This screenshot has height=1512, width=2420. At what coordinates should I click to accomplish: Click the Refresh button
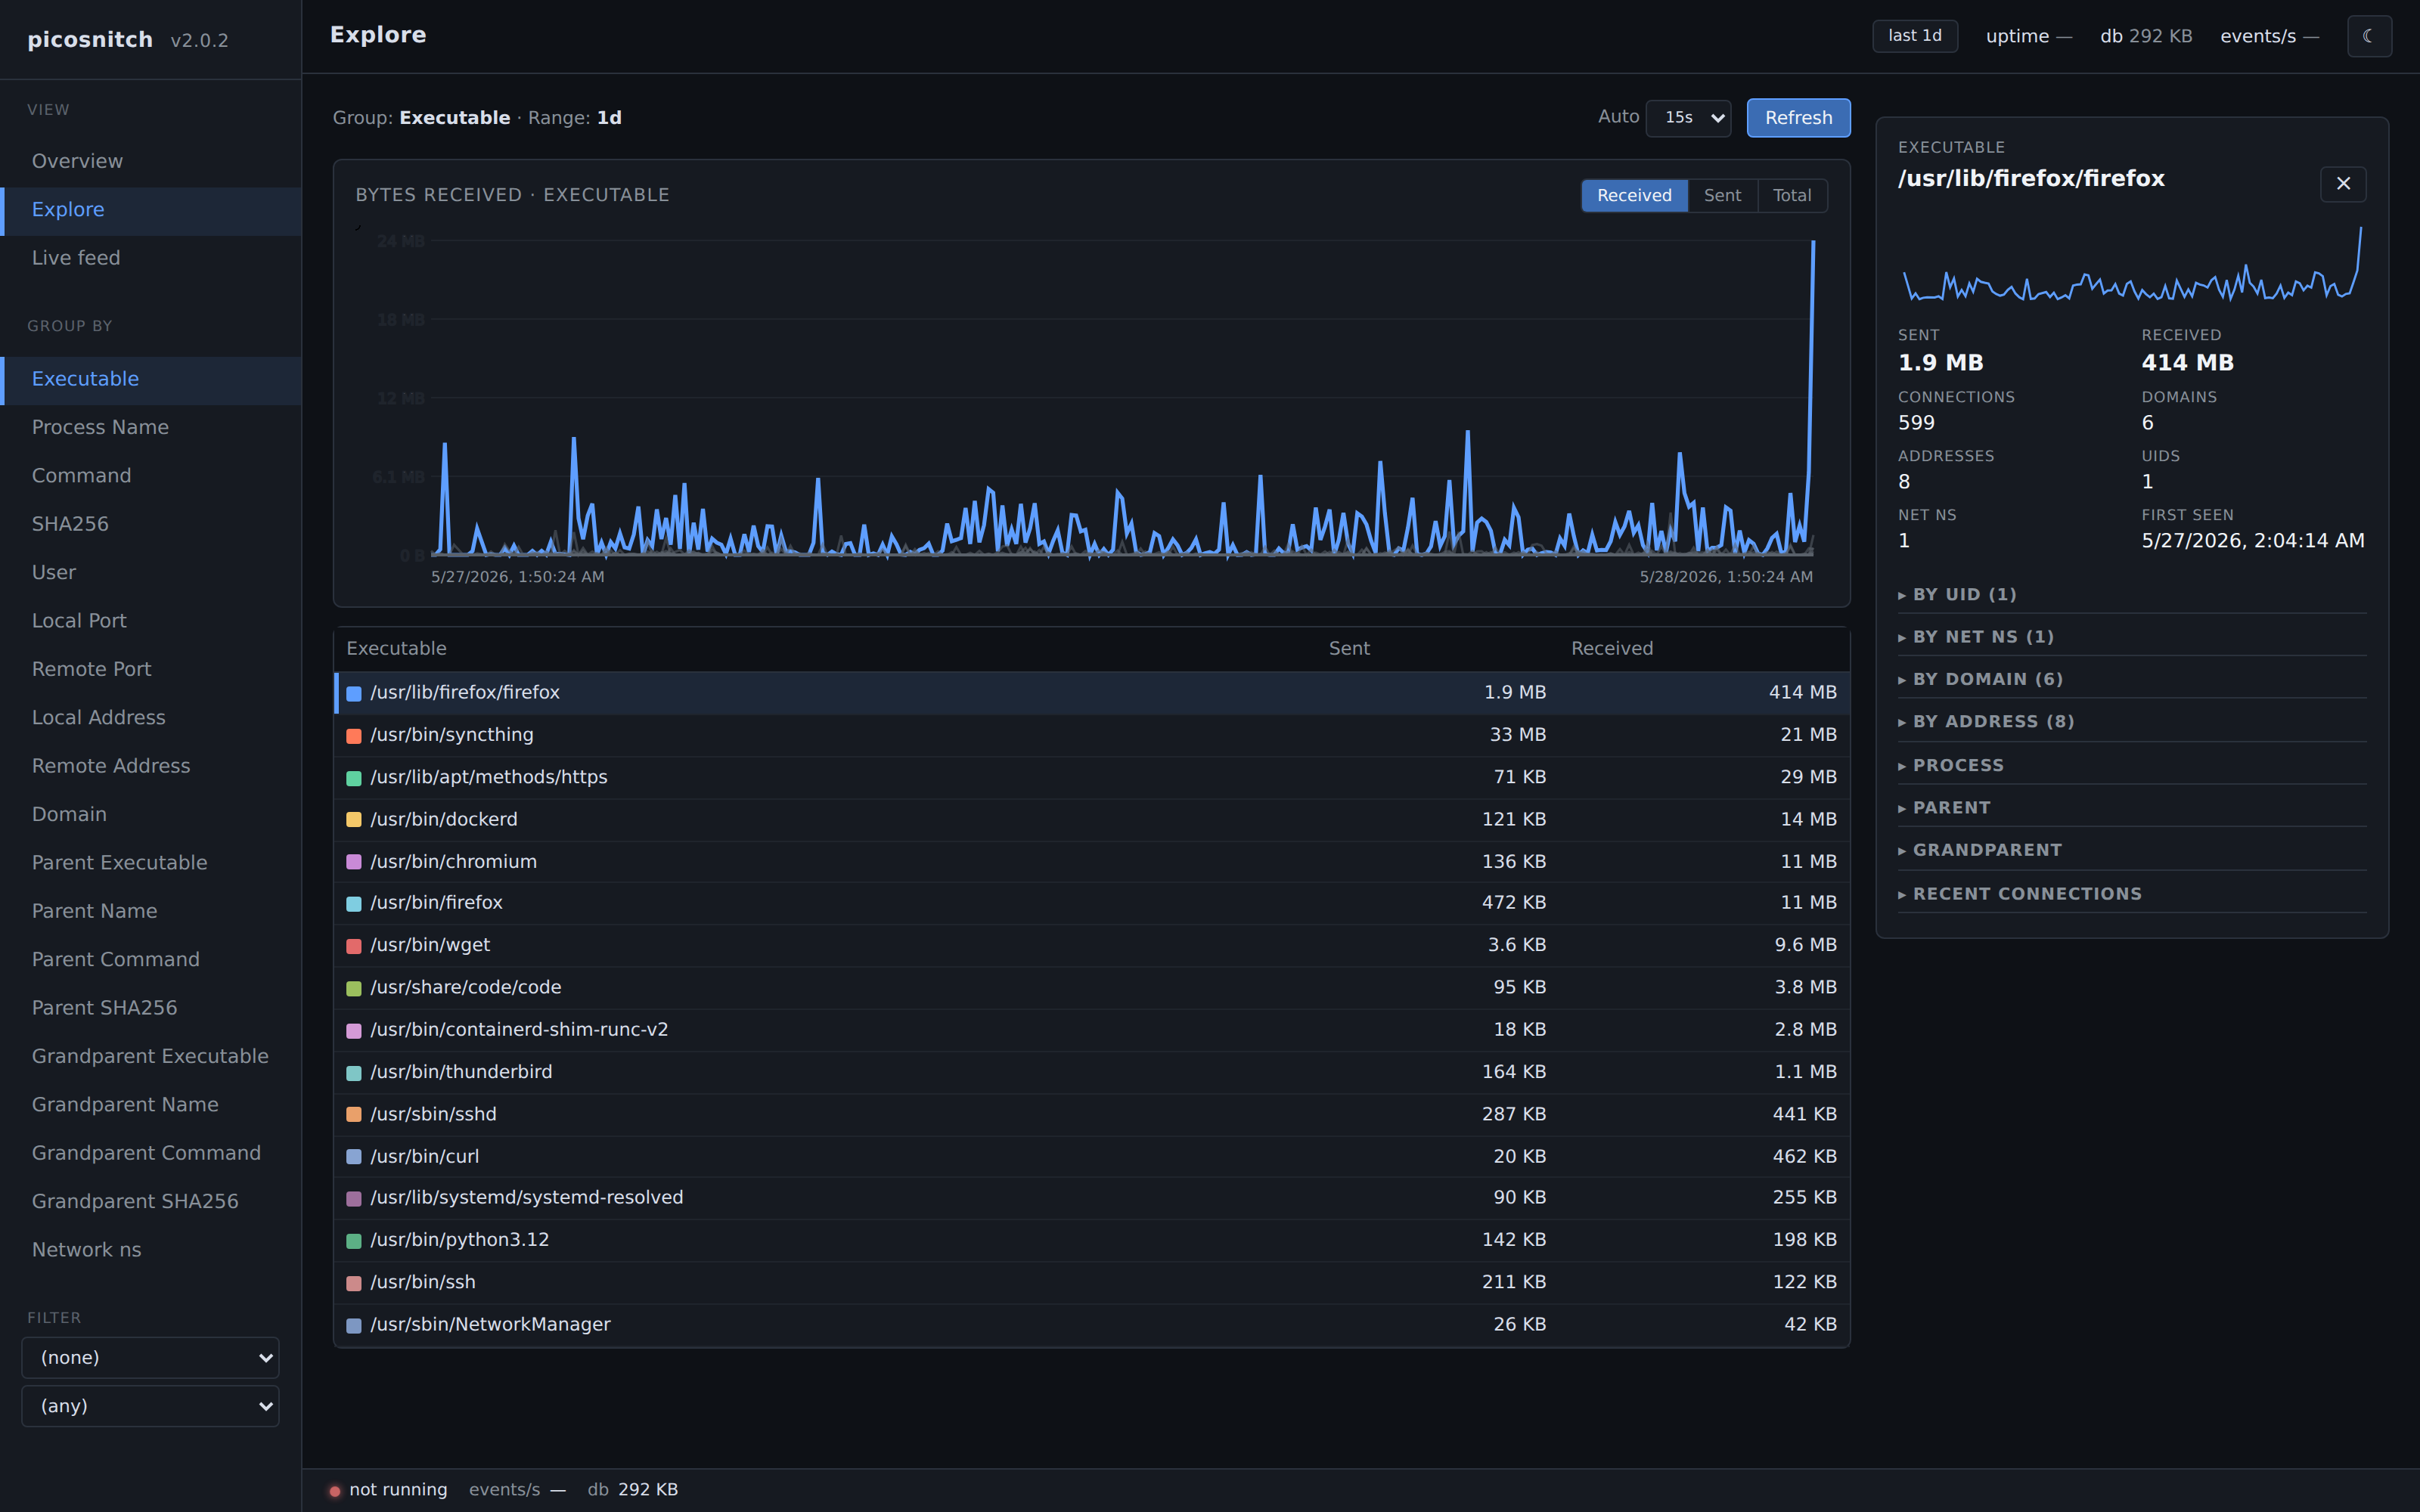pyautogui.click(x=1798, y=118)
